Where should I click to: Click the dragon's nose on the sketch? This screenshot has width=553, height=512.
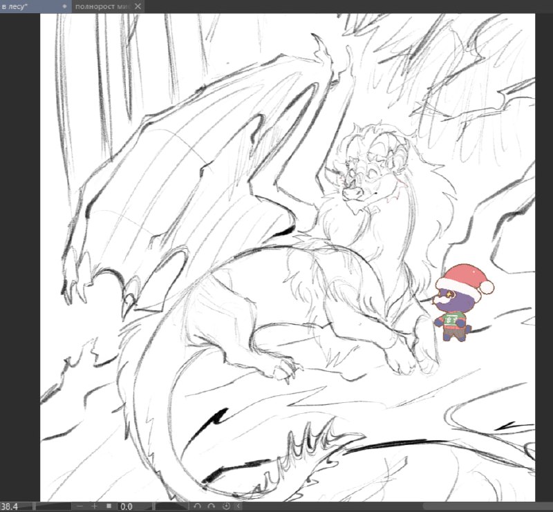tap(353, 192)
